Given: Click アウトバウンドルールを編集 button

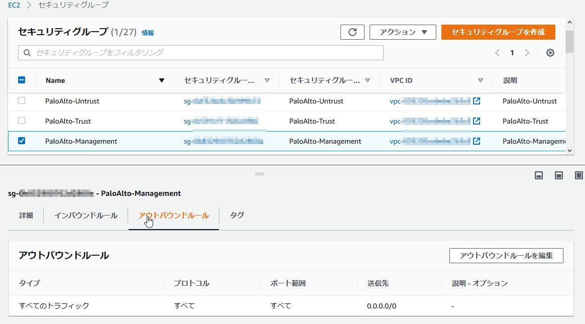Looking at the screenshot, I should click(506, 256).
